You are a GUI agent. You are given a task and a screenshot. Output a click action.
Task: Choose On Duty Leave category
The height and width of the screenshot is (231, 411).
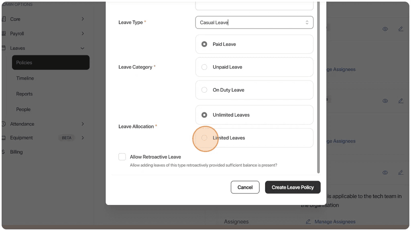coord(254,90)
